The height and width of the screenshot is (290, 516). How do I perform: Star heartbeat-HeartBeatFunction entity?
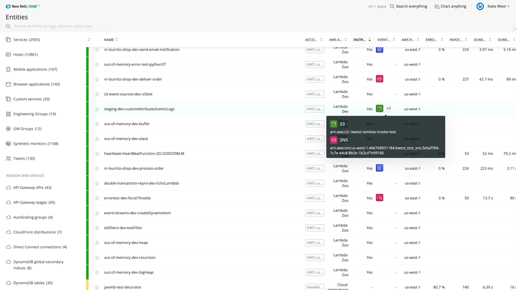97,153
